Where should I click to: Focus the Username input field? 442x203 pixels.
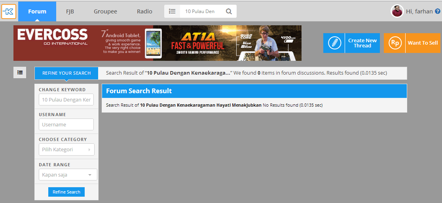tap(66, 124)
